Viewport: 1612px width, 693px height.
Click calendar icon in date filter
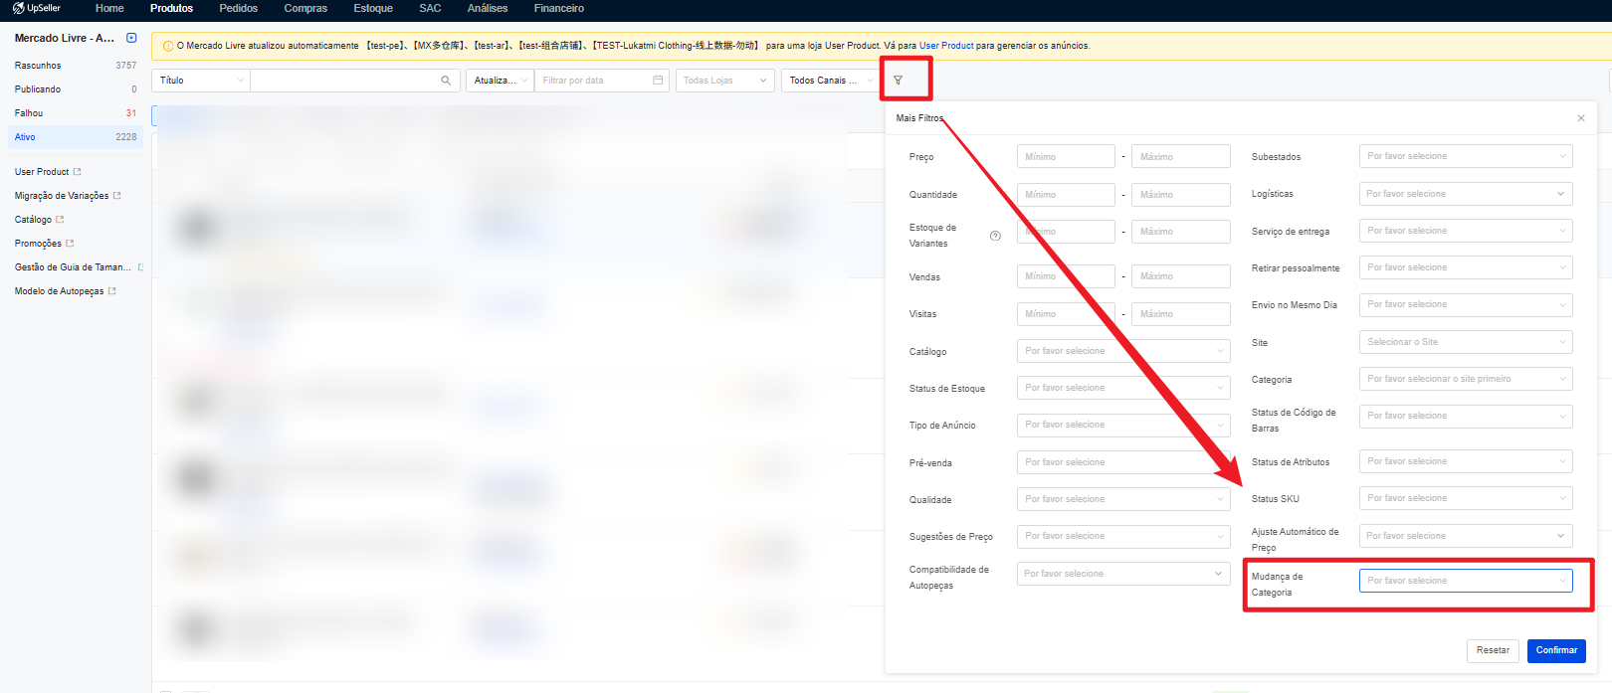click(x=658, y=81)
